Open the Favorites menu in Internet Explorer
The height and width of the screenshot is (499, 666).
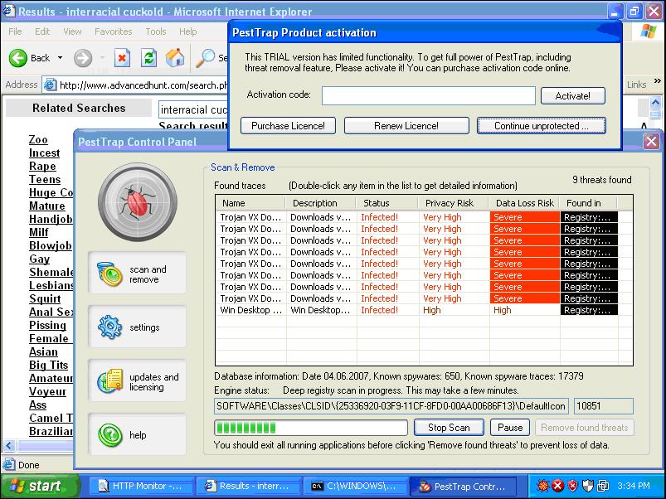click(113, 31)
